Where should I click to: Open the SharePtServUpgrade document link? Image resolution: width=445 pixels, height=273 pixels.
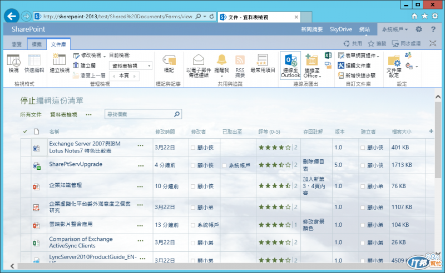76,164
